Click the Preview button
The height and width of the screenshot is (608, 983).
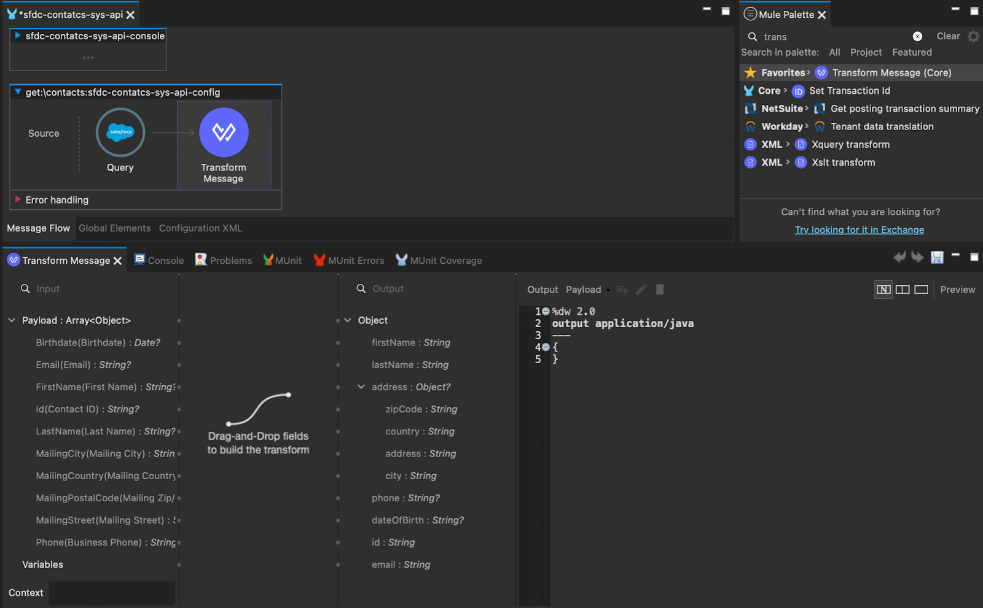pyautogui.click(x=957, y=290)
